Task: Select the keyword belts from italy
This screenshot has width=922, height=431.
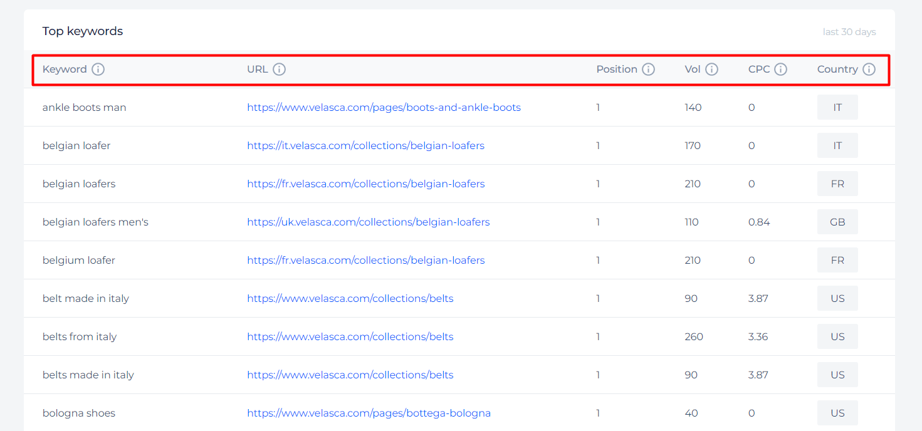Action: pyautogui.click(x=80, y=336)
